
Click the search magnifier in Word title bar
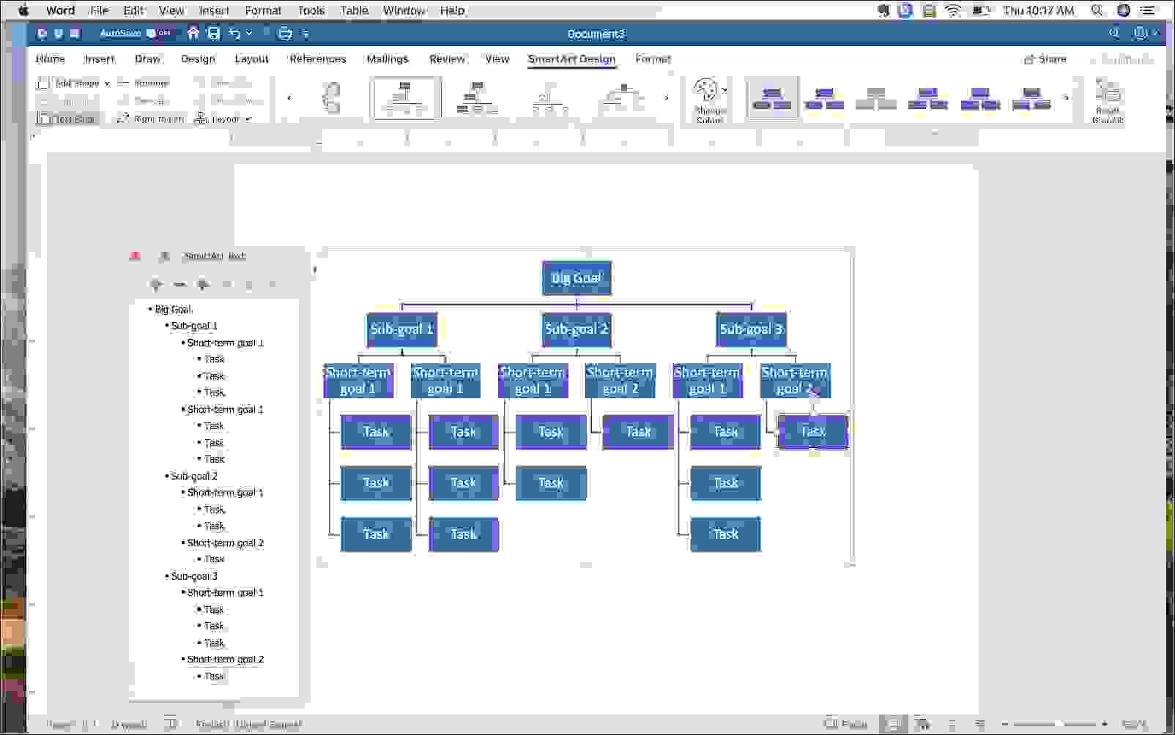tap(1114, 34)
